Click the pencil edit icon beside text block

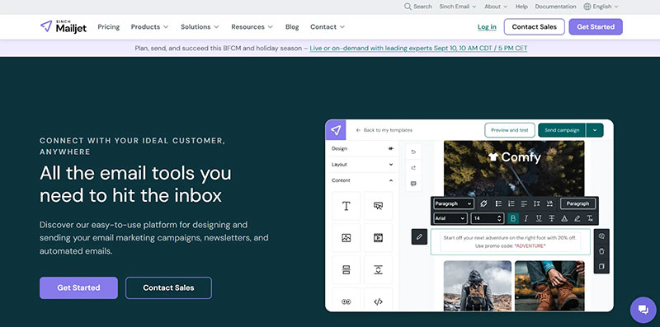click(x=419, y=236)
